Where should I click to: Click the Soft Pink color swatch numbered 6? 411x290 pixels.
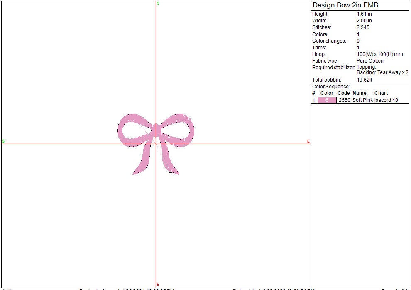[327, 100]
